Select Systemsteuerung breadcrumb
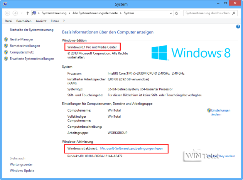The height and width of the screenshot is (180, 243). pyautogui.click(x=54, y=13)
